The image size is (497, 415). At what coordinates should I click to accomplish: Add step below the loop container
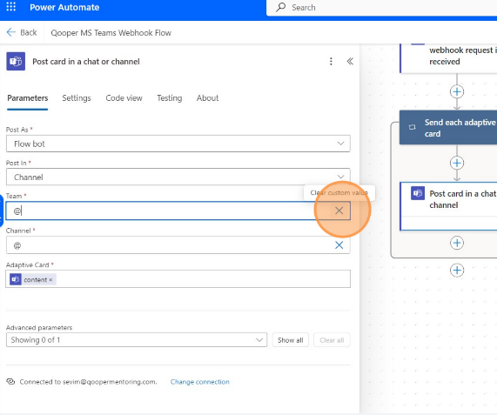coord(457,271)
